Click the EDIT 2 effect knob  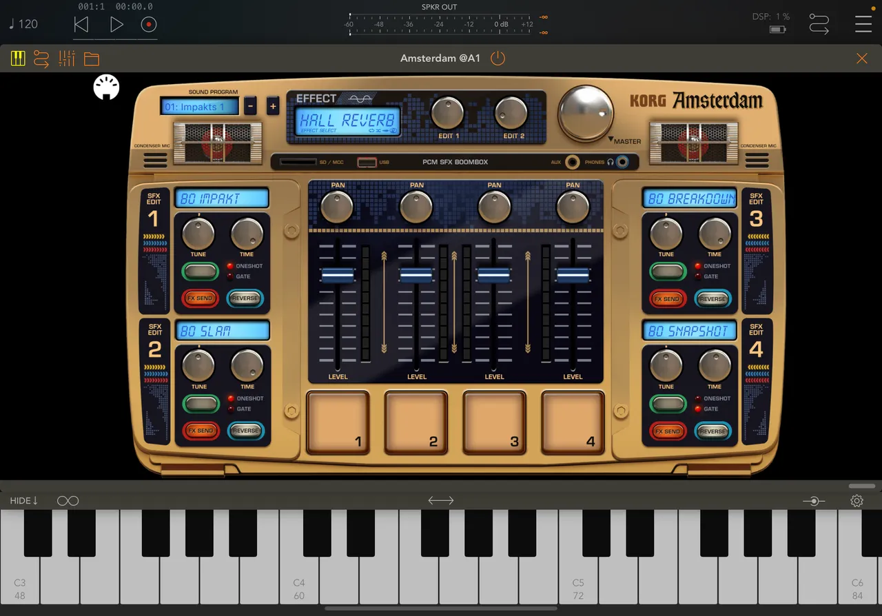[511, 113]
